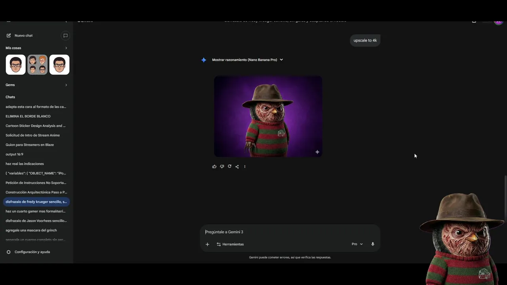Click sparkle watermark icon on generated image
The height and width of the screenshot is (285, 507).
click(317, 152)
